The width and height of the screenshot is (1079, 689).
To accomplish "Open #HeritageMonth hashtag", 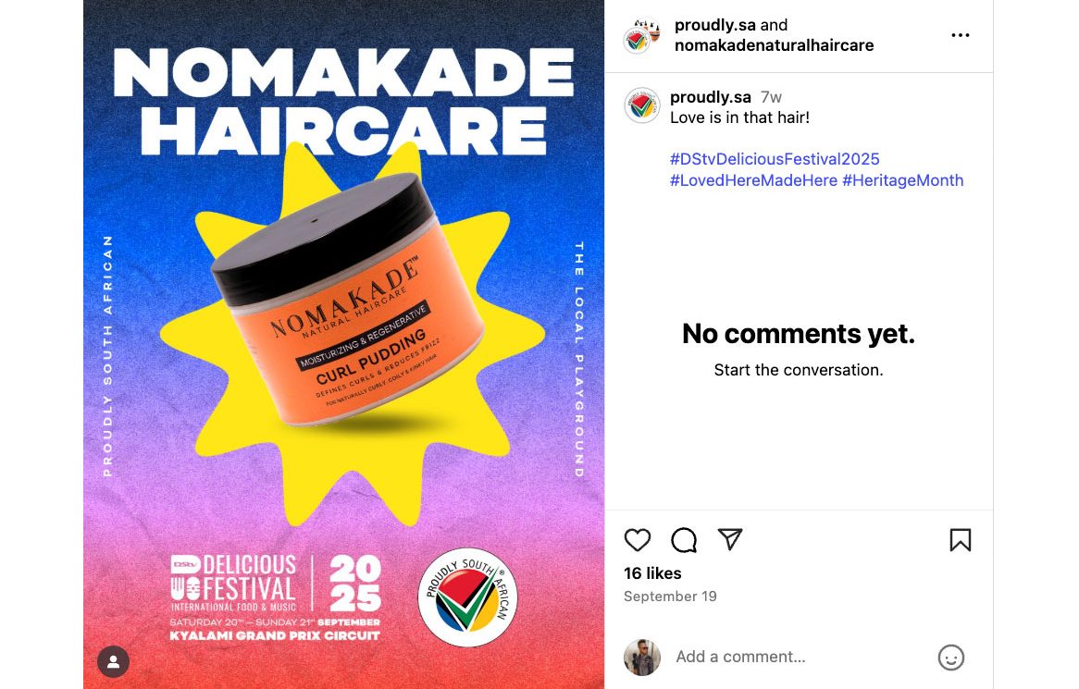I will pos(903,180).
